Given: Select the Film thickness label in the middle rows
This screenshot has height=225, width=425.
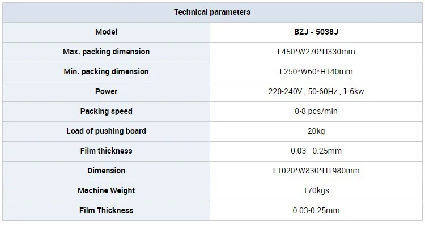Looking at the screenshot, I should pyautogui.click(x=107, y=151).
